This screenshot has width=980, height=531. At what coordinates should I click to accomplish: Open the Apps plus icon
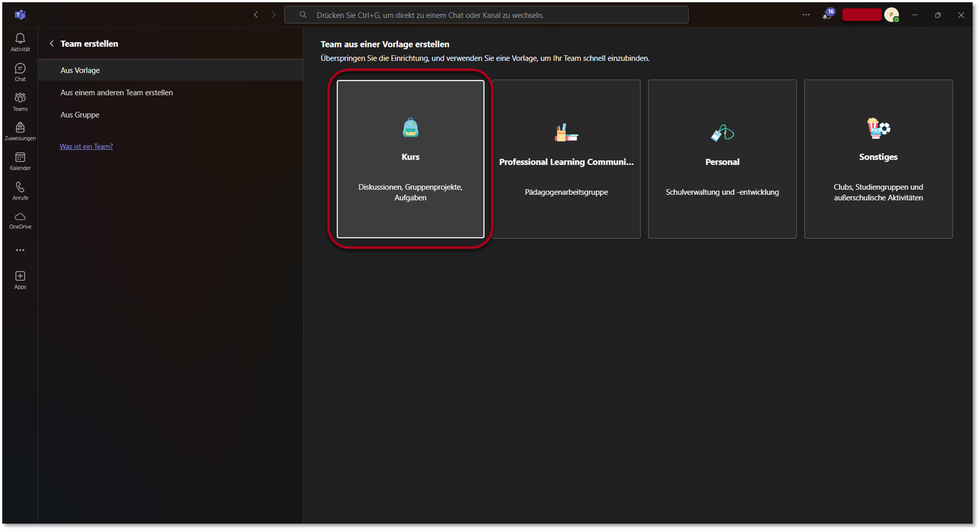pos(20,279)
